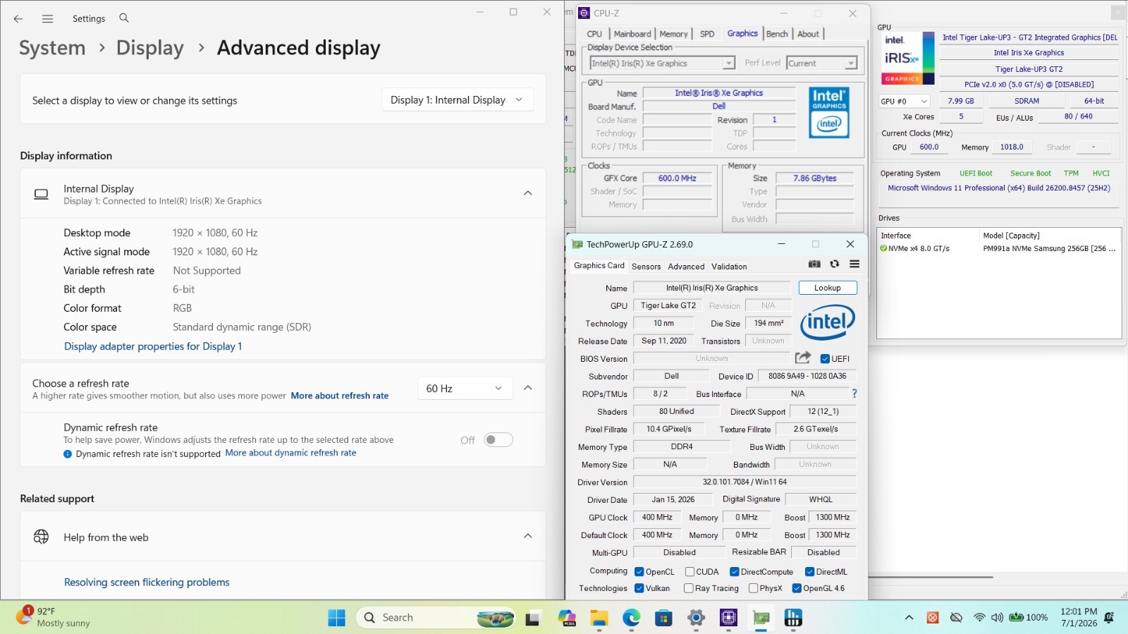Click the Intel Graphics logo in CPU-Z
This screenshot has width=1128, height=634.
click(829, 112)
